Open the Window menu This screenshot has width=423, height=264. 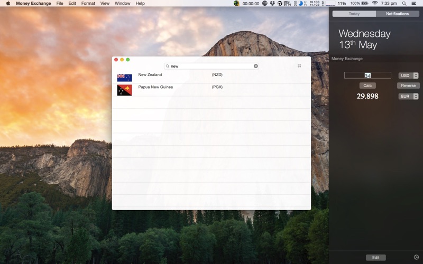point(122,3)
